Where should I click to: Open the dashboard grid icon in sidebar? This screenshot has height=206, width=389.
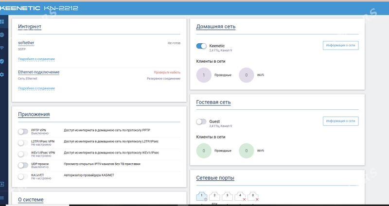[x=2, y=22]
